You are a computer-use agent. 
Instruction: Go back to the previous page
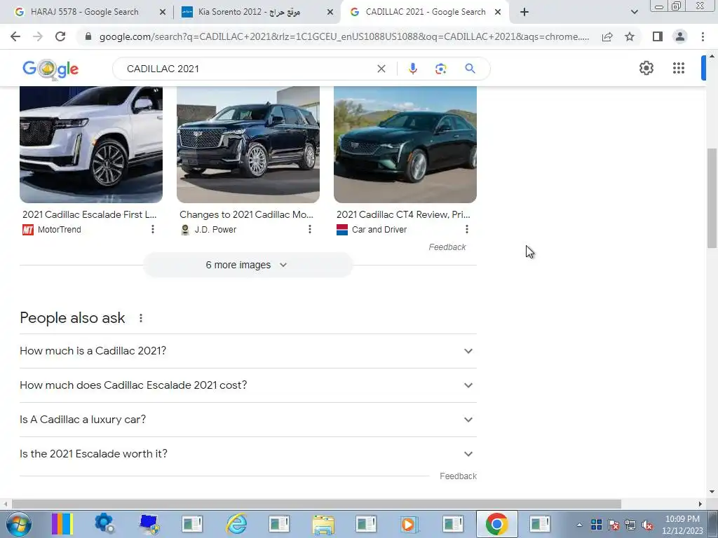pyautogui.click(x=15, y=36)
